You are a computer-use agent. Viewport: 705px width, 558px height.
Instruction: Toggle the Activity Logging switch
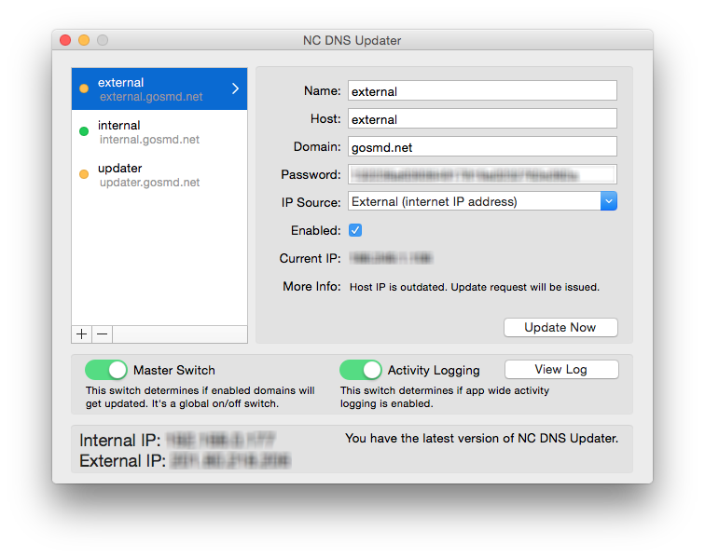(361, 370)
